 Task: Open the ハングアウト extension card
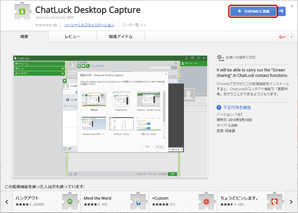pyautogui.click(x=46, y=202)
